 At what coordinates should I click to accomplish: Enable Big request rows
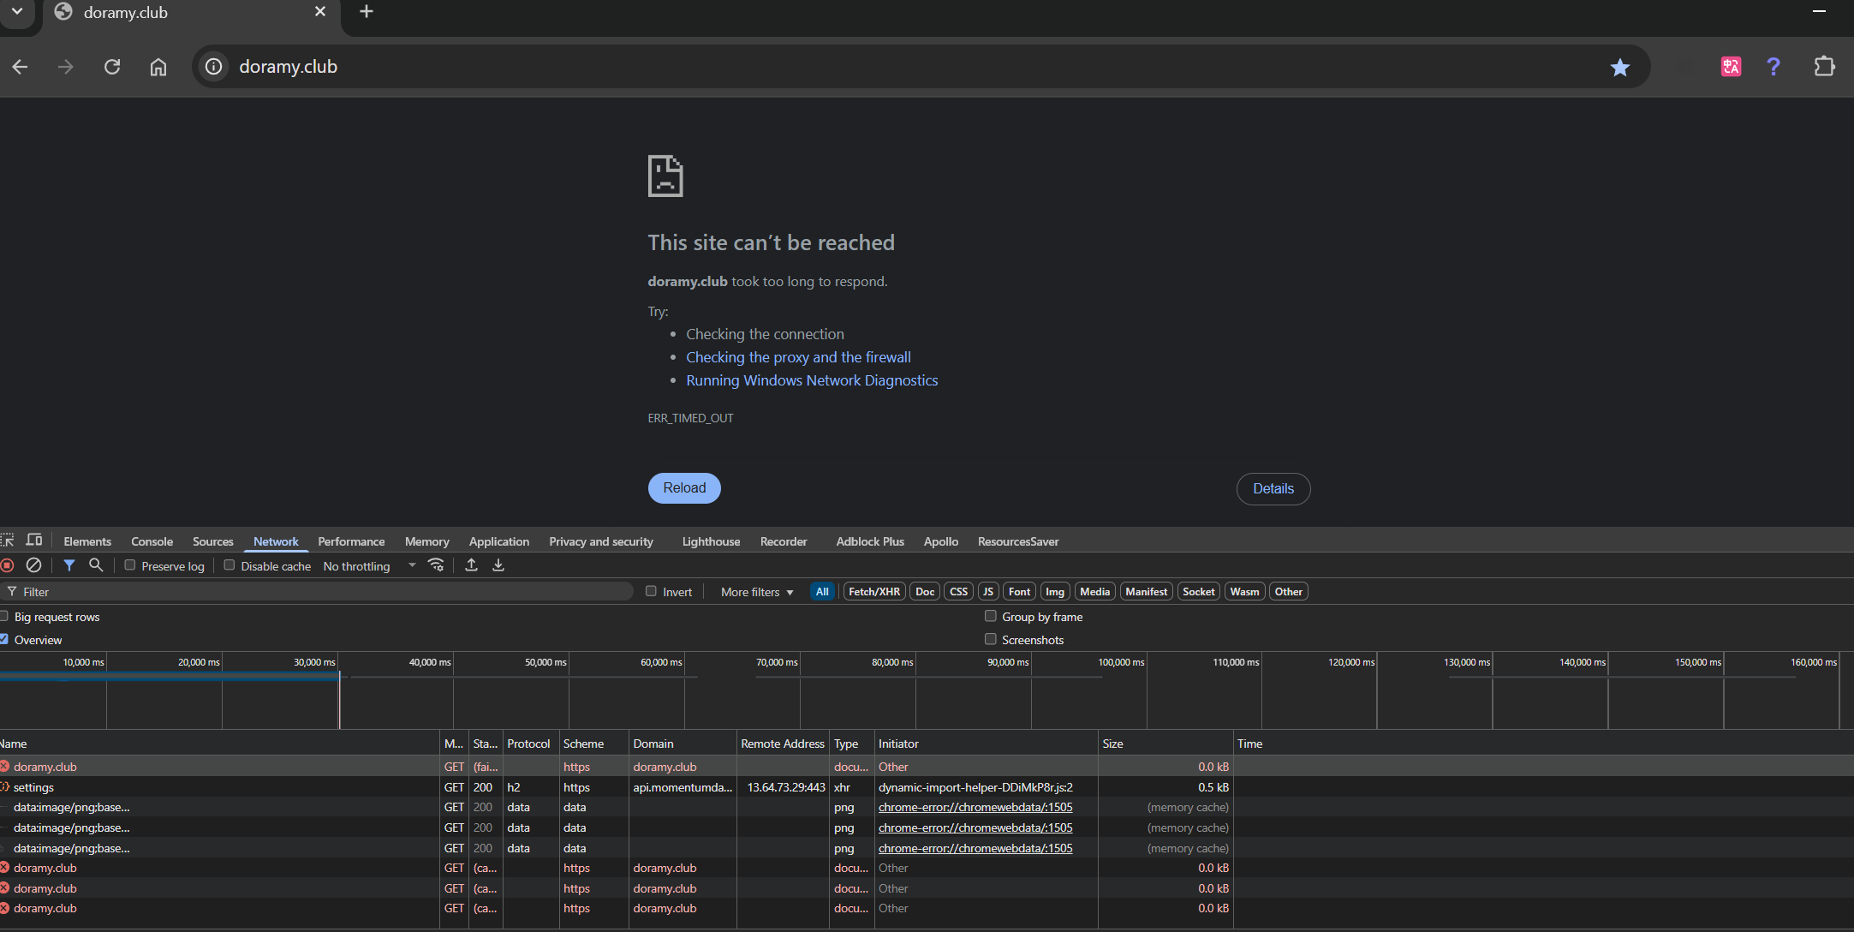click(x=4, y=616)
